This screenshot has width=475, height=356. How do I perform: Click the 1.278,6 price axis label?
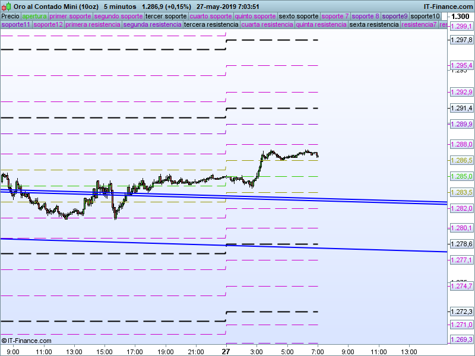tap(461, 244)
